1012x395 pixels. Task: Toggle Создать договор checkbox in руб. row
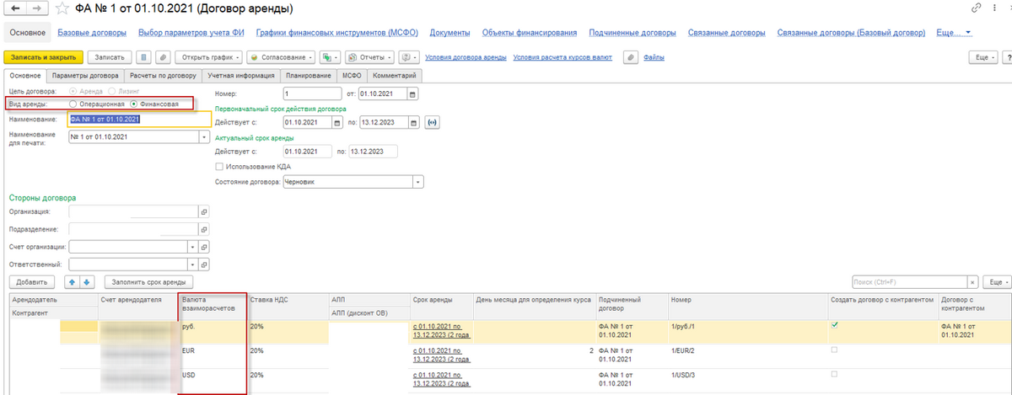835,324
